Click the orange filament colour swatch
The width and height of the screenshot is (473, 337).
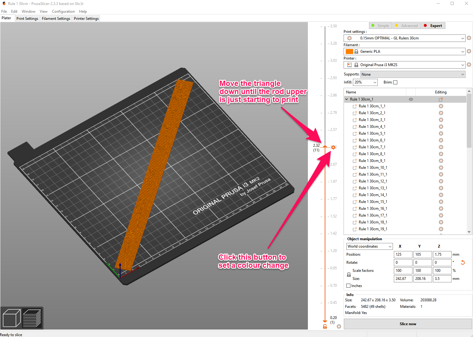coord(349,52)
